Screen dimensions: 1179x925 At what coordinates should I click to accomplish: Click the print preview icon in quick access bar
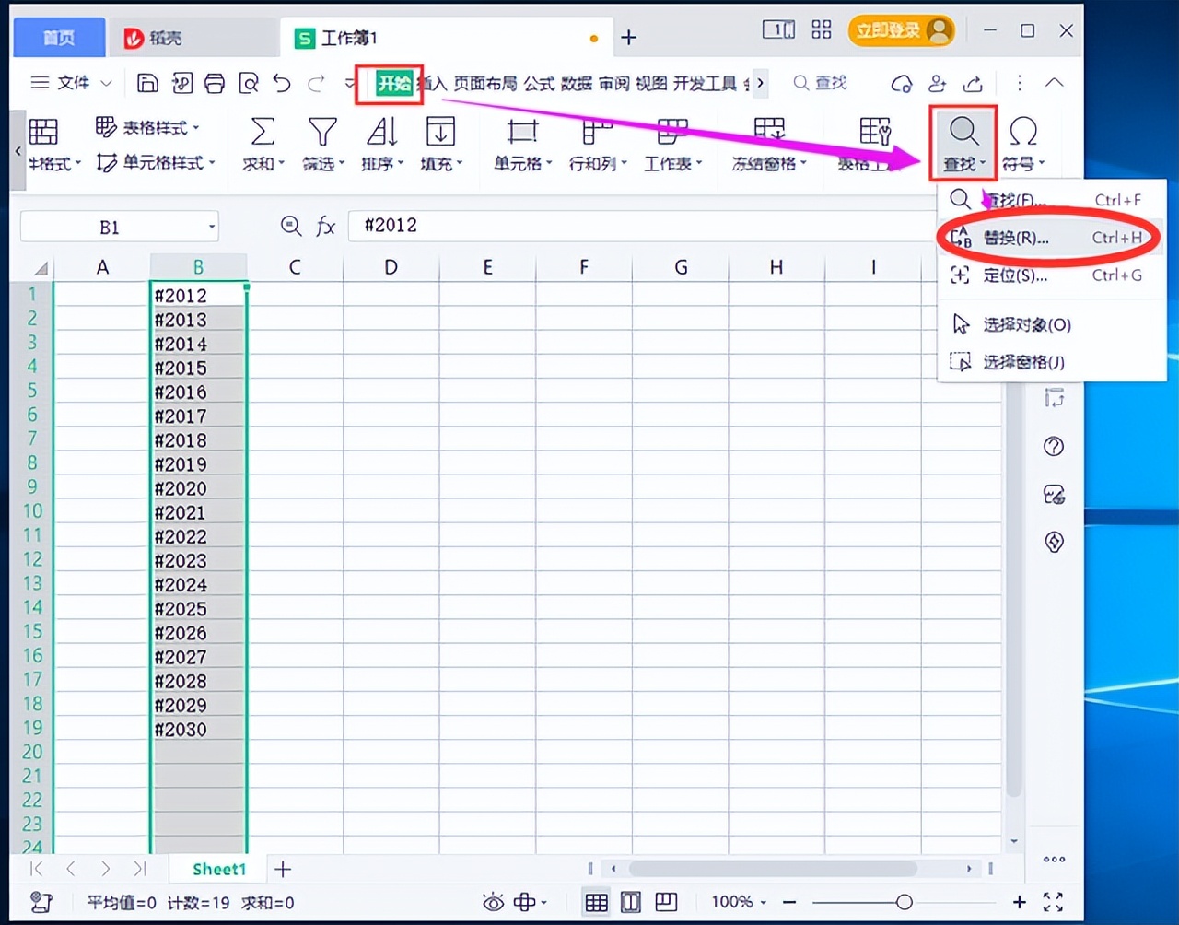[x=248, y=83]
